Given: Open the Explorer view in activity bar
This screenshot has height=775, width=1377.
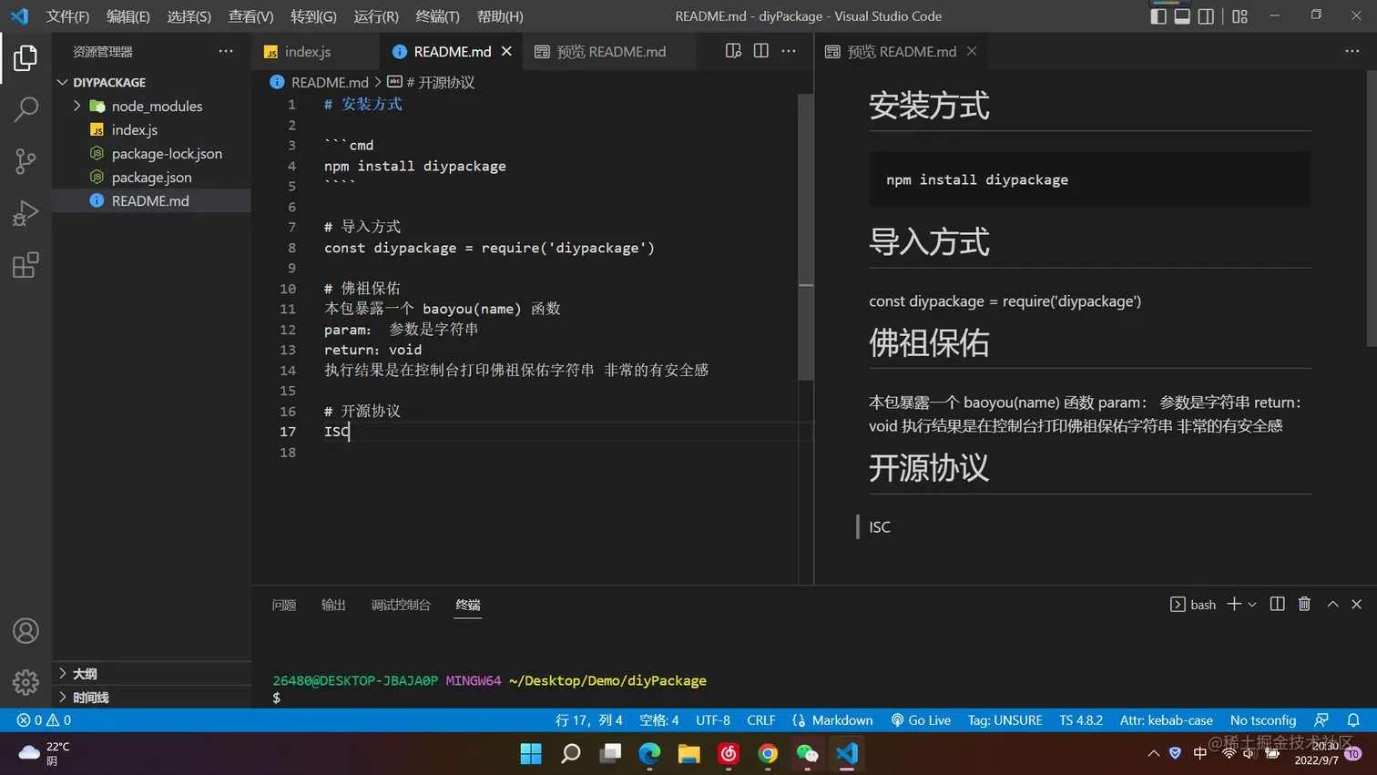Looking at the screenshot, I should 25,58.
